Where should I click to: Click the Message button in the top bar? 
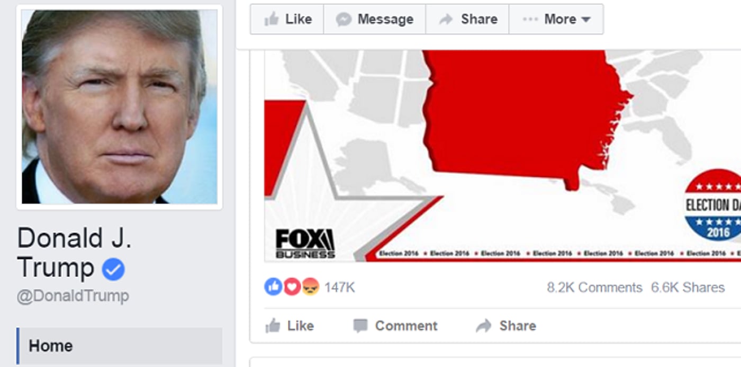tap(375, 19)
